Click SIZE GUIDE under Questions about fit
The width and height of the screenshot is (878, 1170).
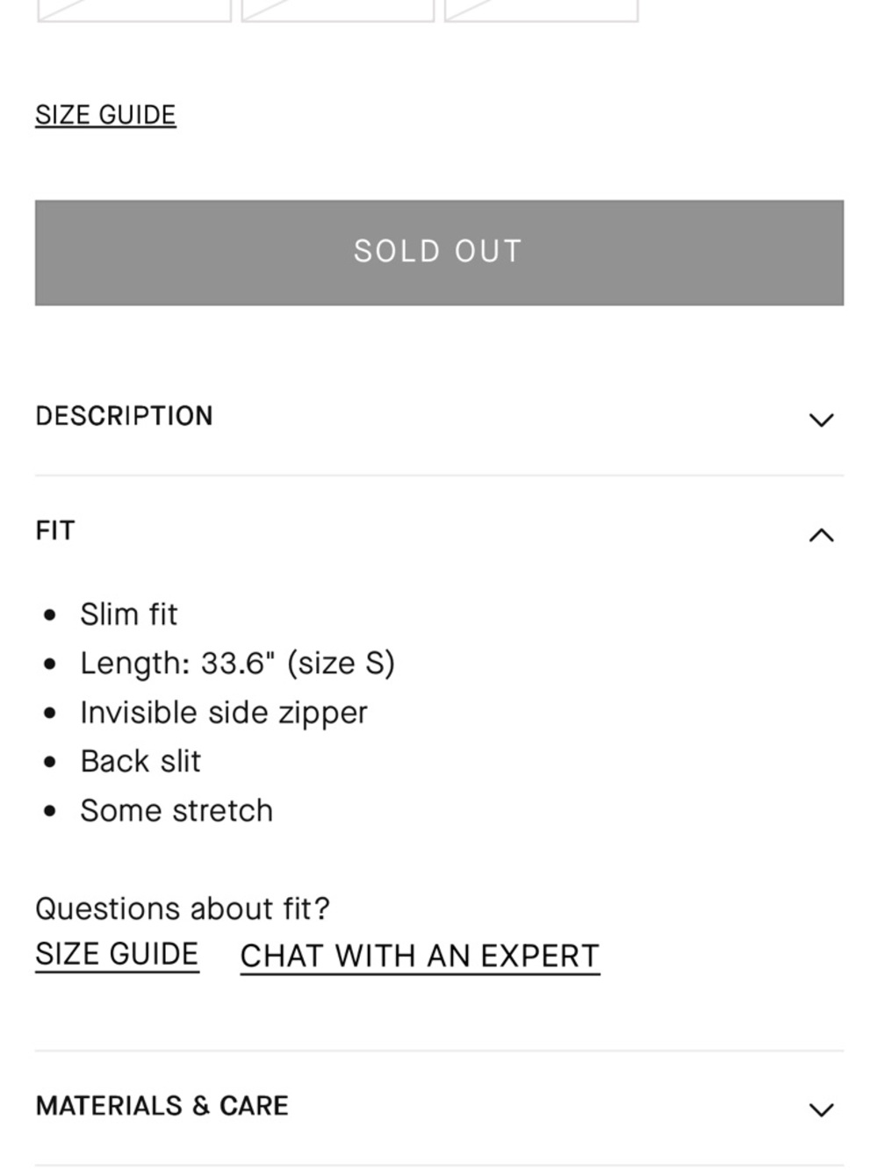[117, 953]
